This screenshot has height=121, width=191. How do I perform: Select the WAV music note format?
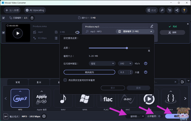(63, 99)
